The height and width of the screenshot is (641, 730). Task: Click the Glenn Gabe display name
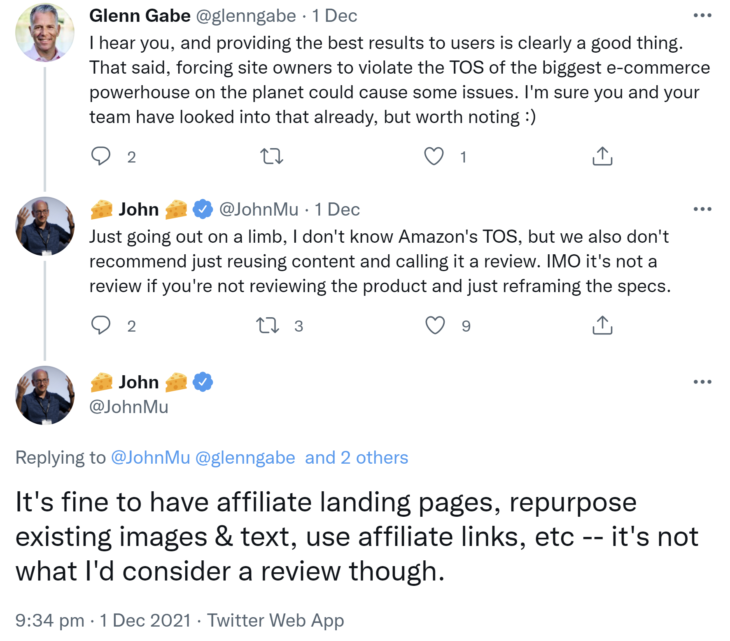click(140, 16)
